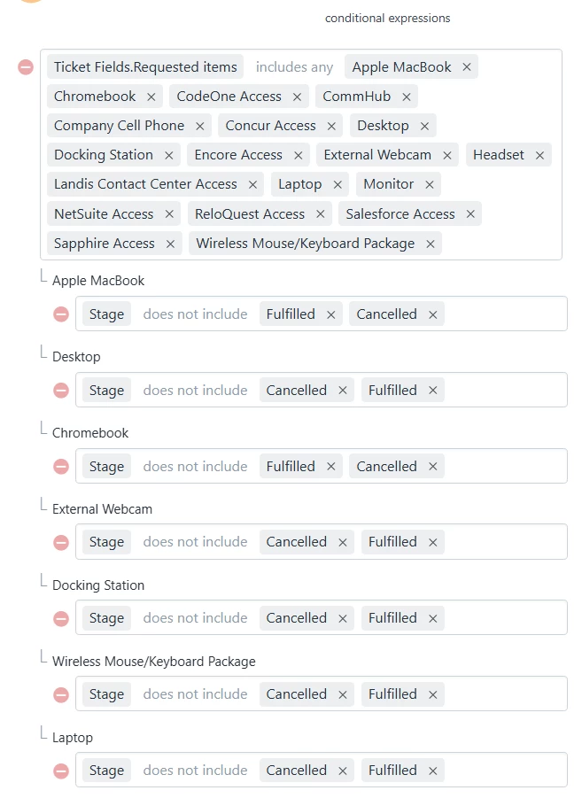582x798 pixels.
Task: Delete the Stage condition under Docking Station
Action: pos(61,619)
